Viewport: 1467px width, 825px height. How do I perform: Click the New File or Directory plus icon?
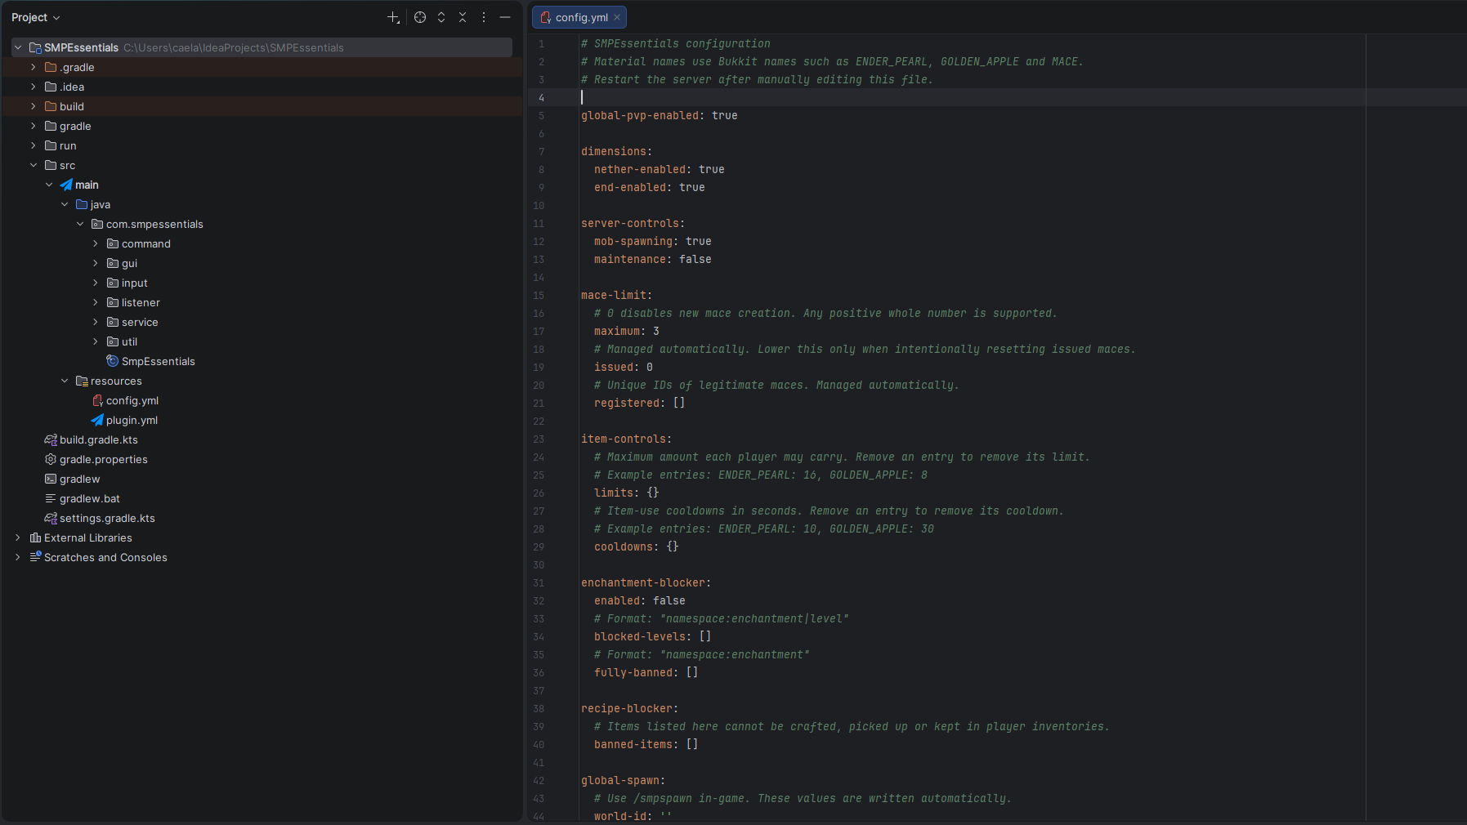point(393,17)
